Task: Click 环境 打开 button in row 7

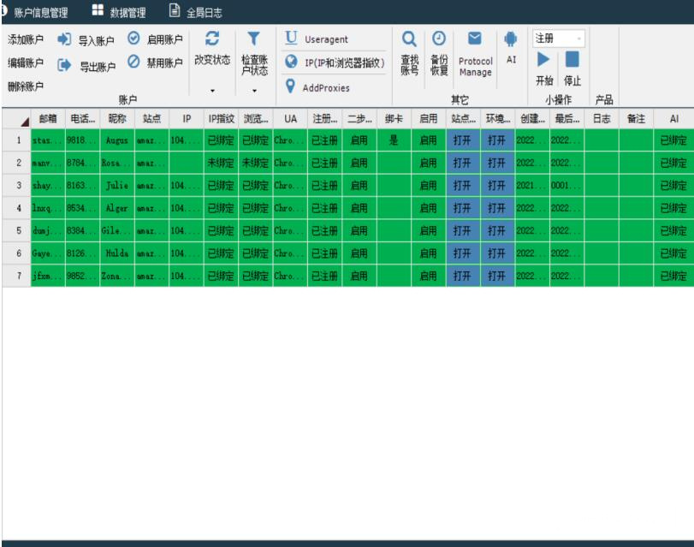Action: pos(497,276)
